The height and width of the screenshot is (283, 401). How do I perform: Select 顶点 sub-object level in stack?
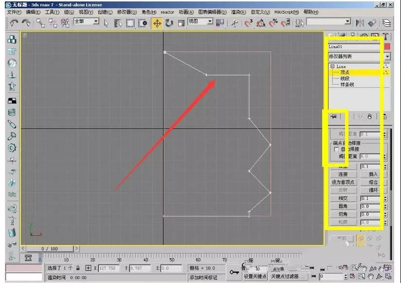pos(345,72)
